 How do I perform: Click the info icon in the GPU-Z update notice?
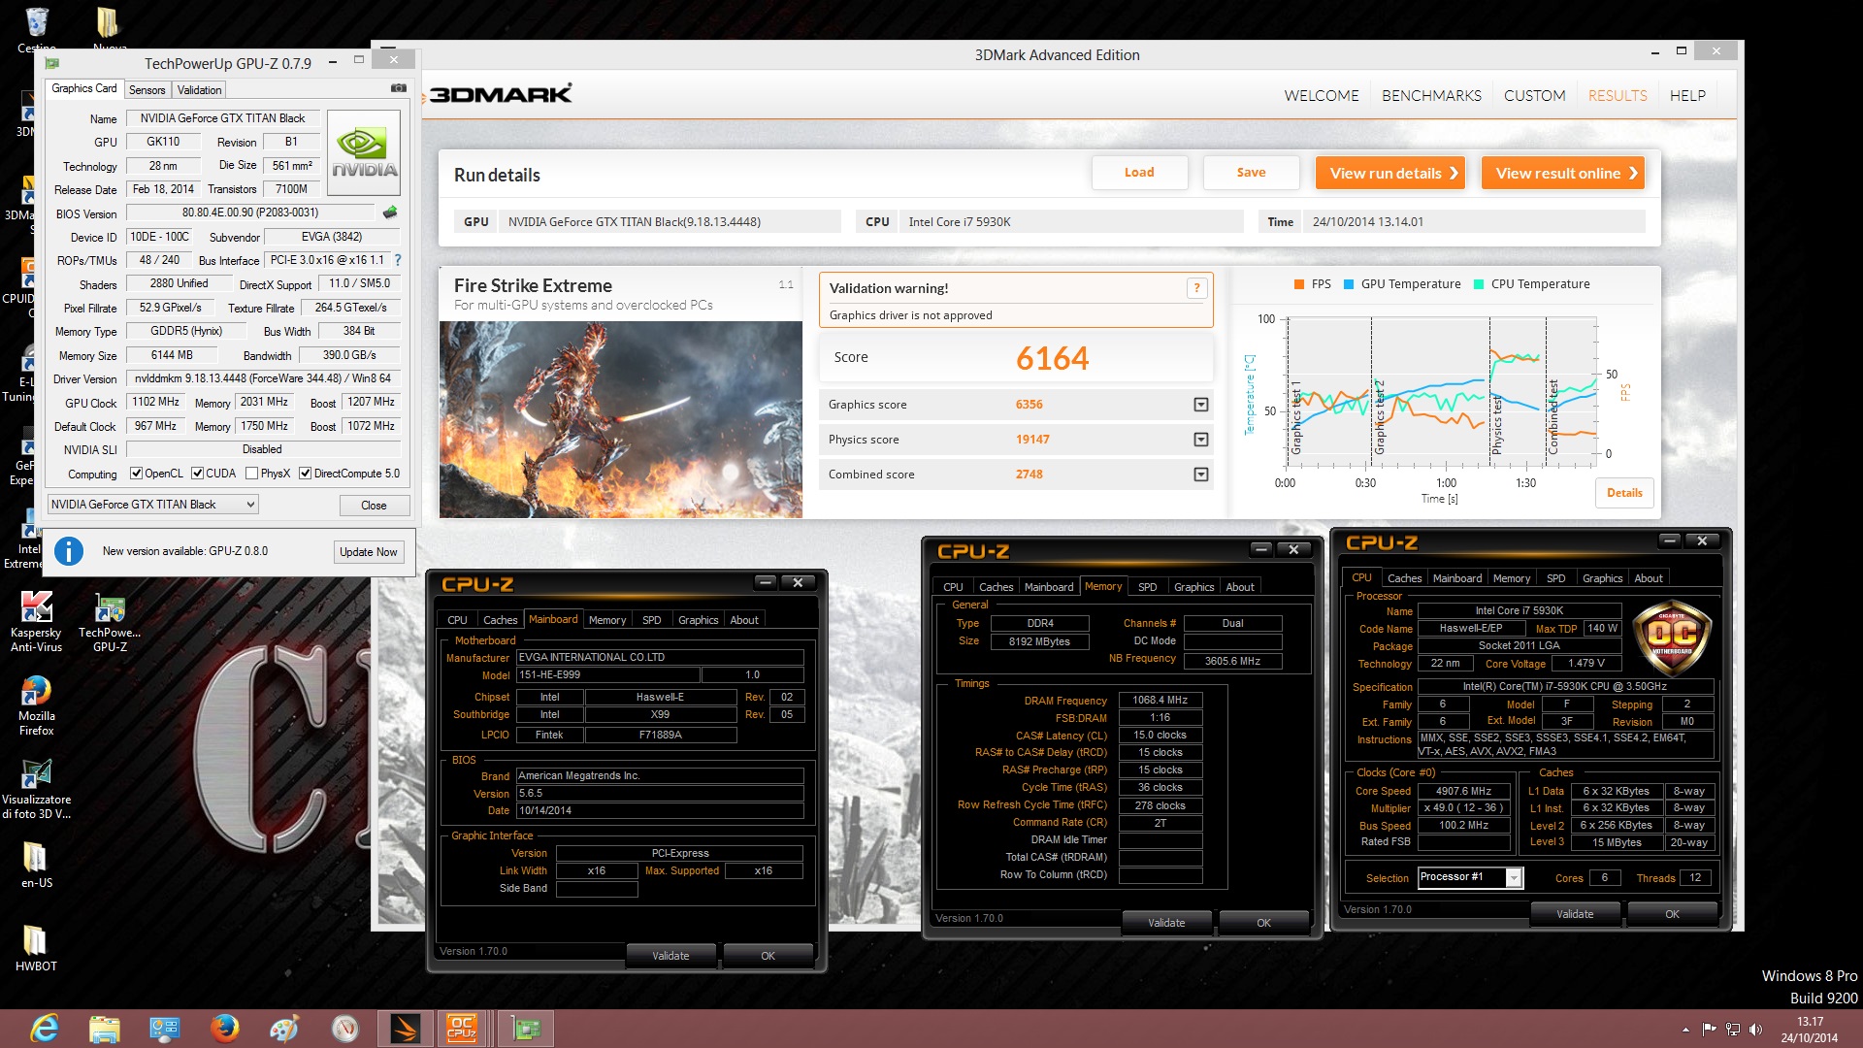(68, 551)
